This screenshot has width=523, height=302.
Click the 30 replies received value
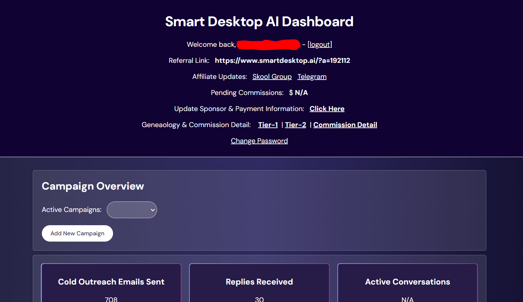point(259,299)
